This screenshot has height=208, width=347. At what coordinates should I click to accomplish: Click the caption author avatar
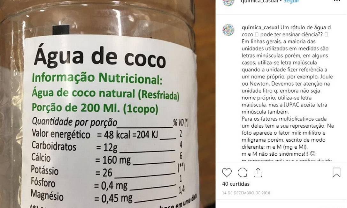tap(228, 30)
